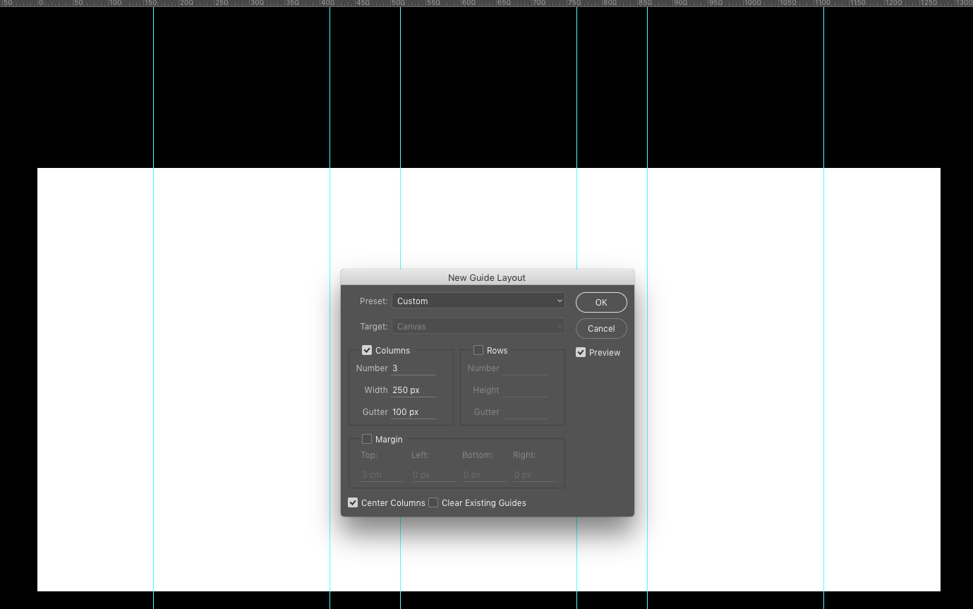
Task: Disable the Columns checkbox
Action: (367, 350)
